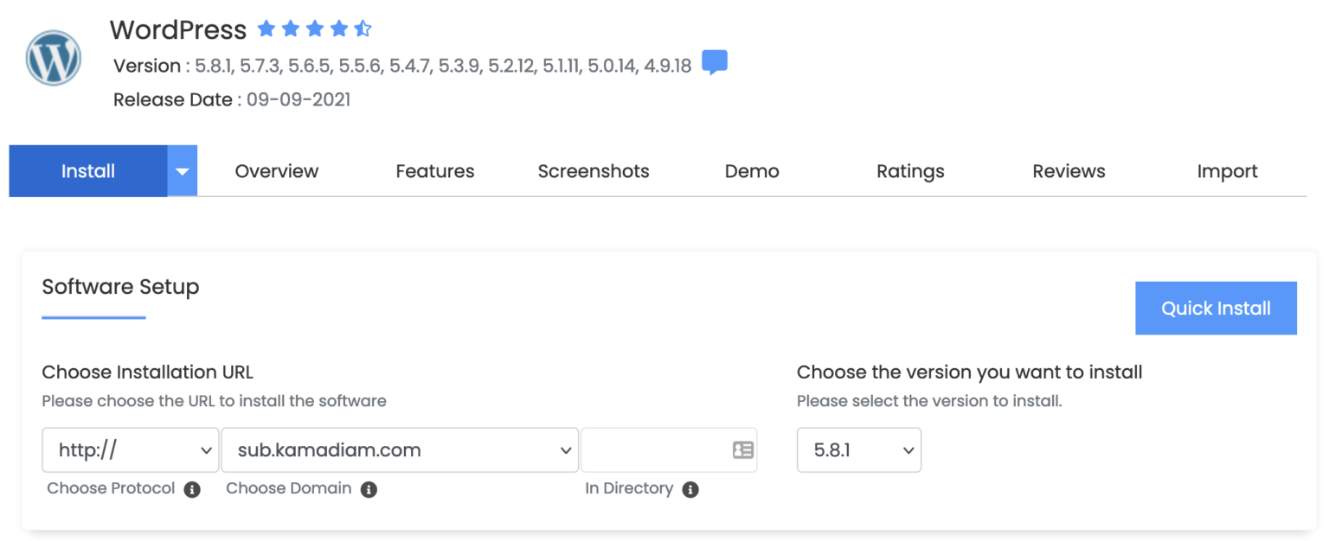Screen dimensions: 1329x541
Task: Click the contact card icon in directory field
Action: point(742,450)
